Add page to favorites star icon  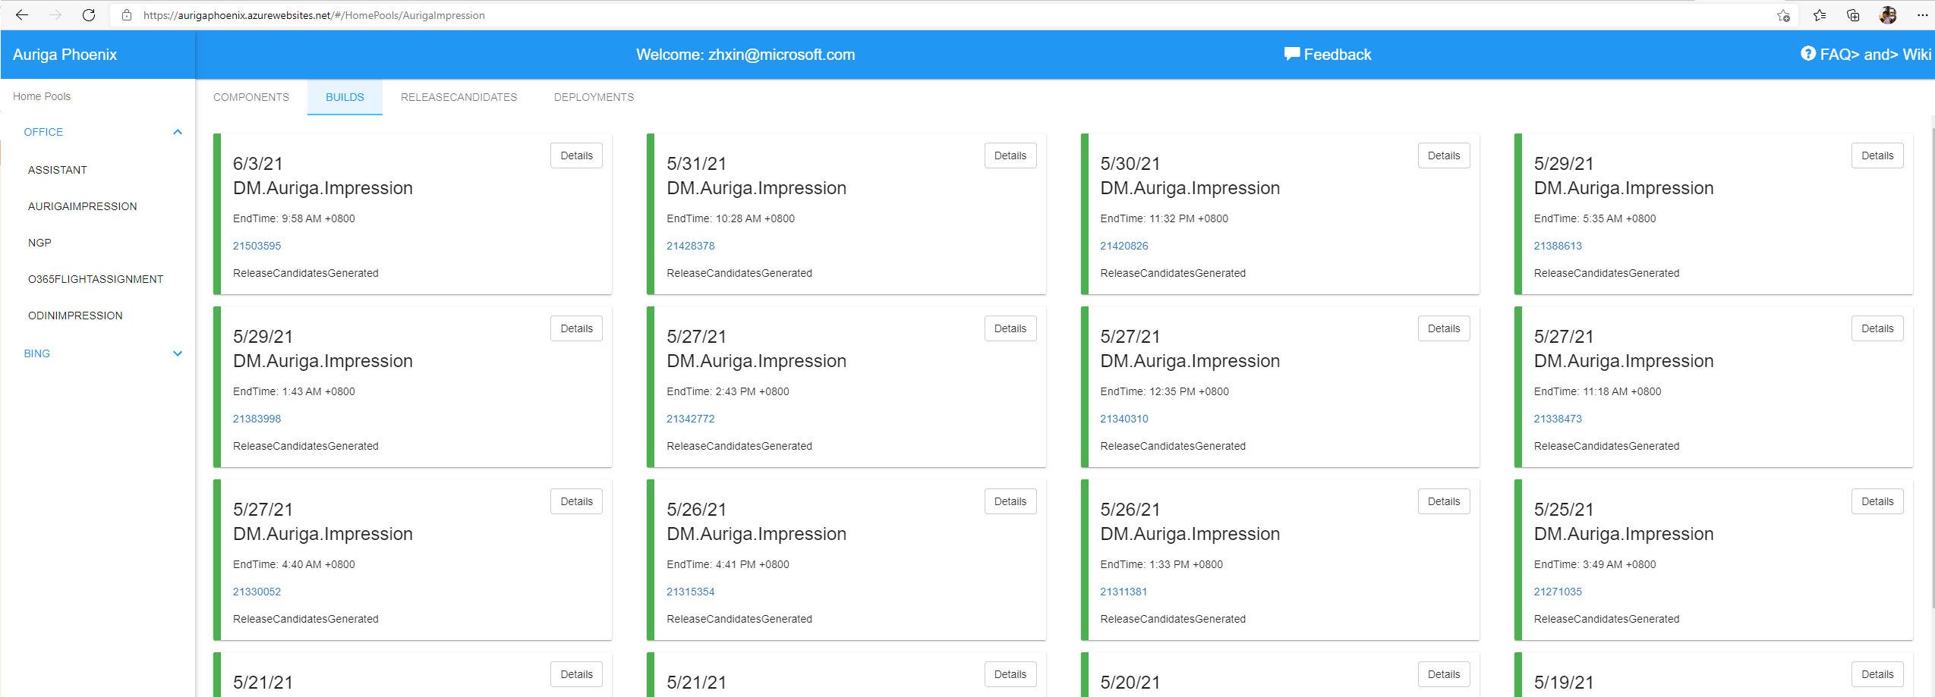1783,15
